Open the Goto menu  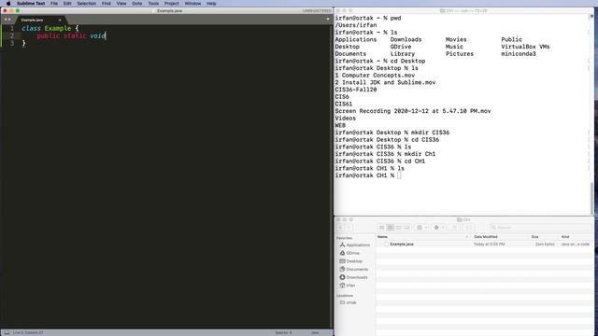tap(137, 4)
